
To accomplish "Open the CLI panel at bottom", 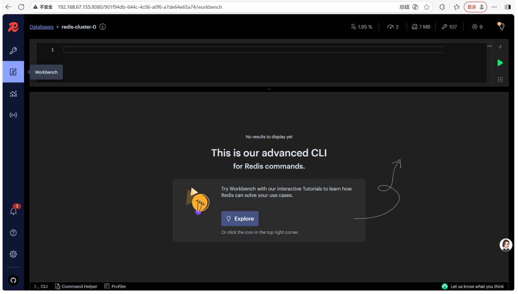I will 40,286.
